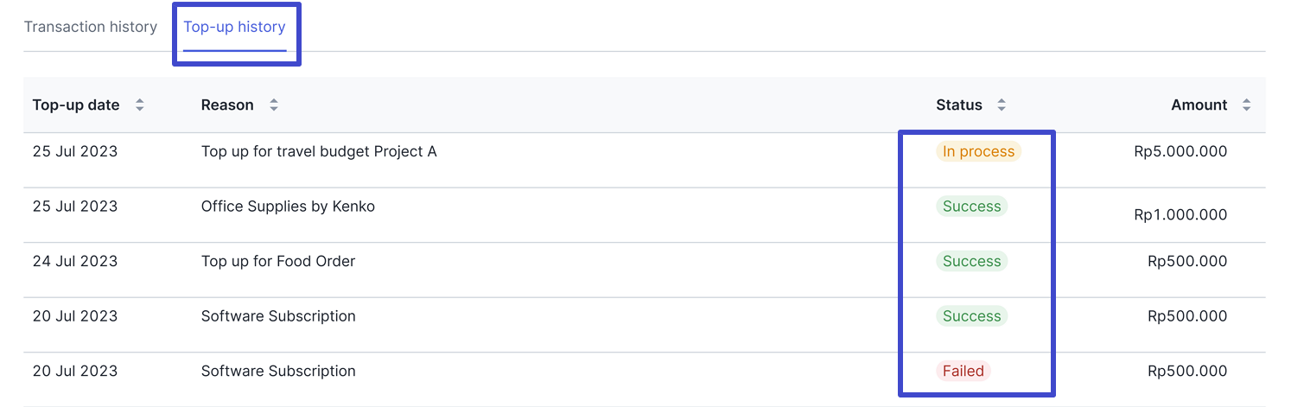The image size is (1291, 407).
Task: Click Success badge for Top up for Food Order
Action: tap(971, 261)
